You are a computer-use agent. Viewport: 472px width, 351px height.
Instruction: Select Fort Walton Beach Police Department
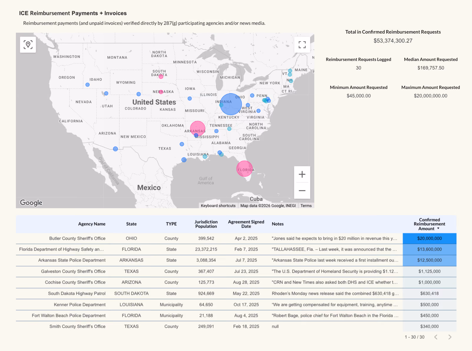pyautogui.click(x=69, y=316)
